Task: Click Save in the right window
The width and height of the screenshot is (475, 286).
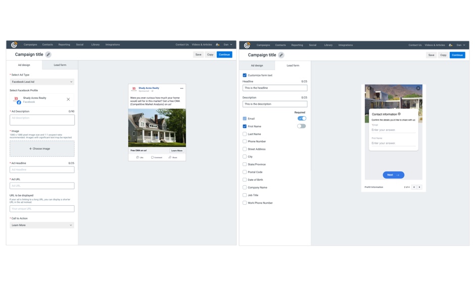Action: tap(432, 55)
